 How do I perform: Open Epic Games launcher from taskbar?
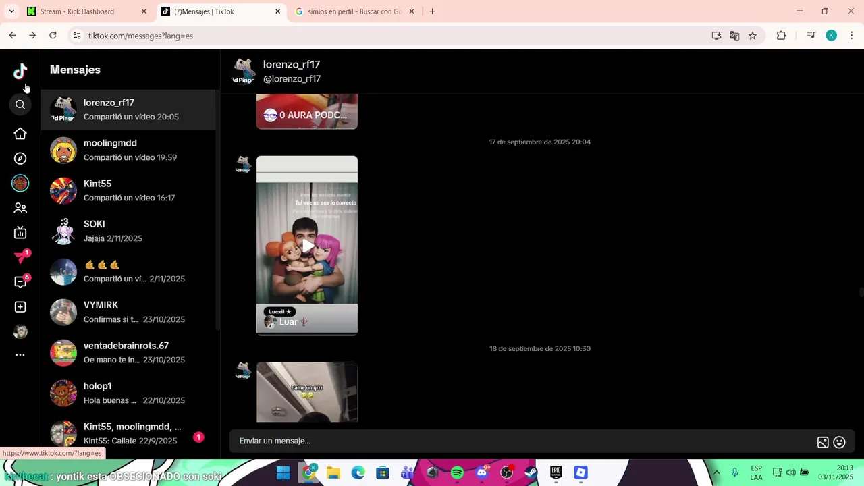(556, 473)
